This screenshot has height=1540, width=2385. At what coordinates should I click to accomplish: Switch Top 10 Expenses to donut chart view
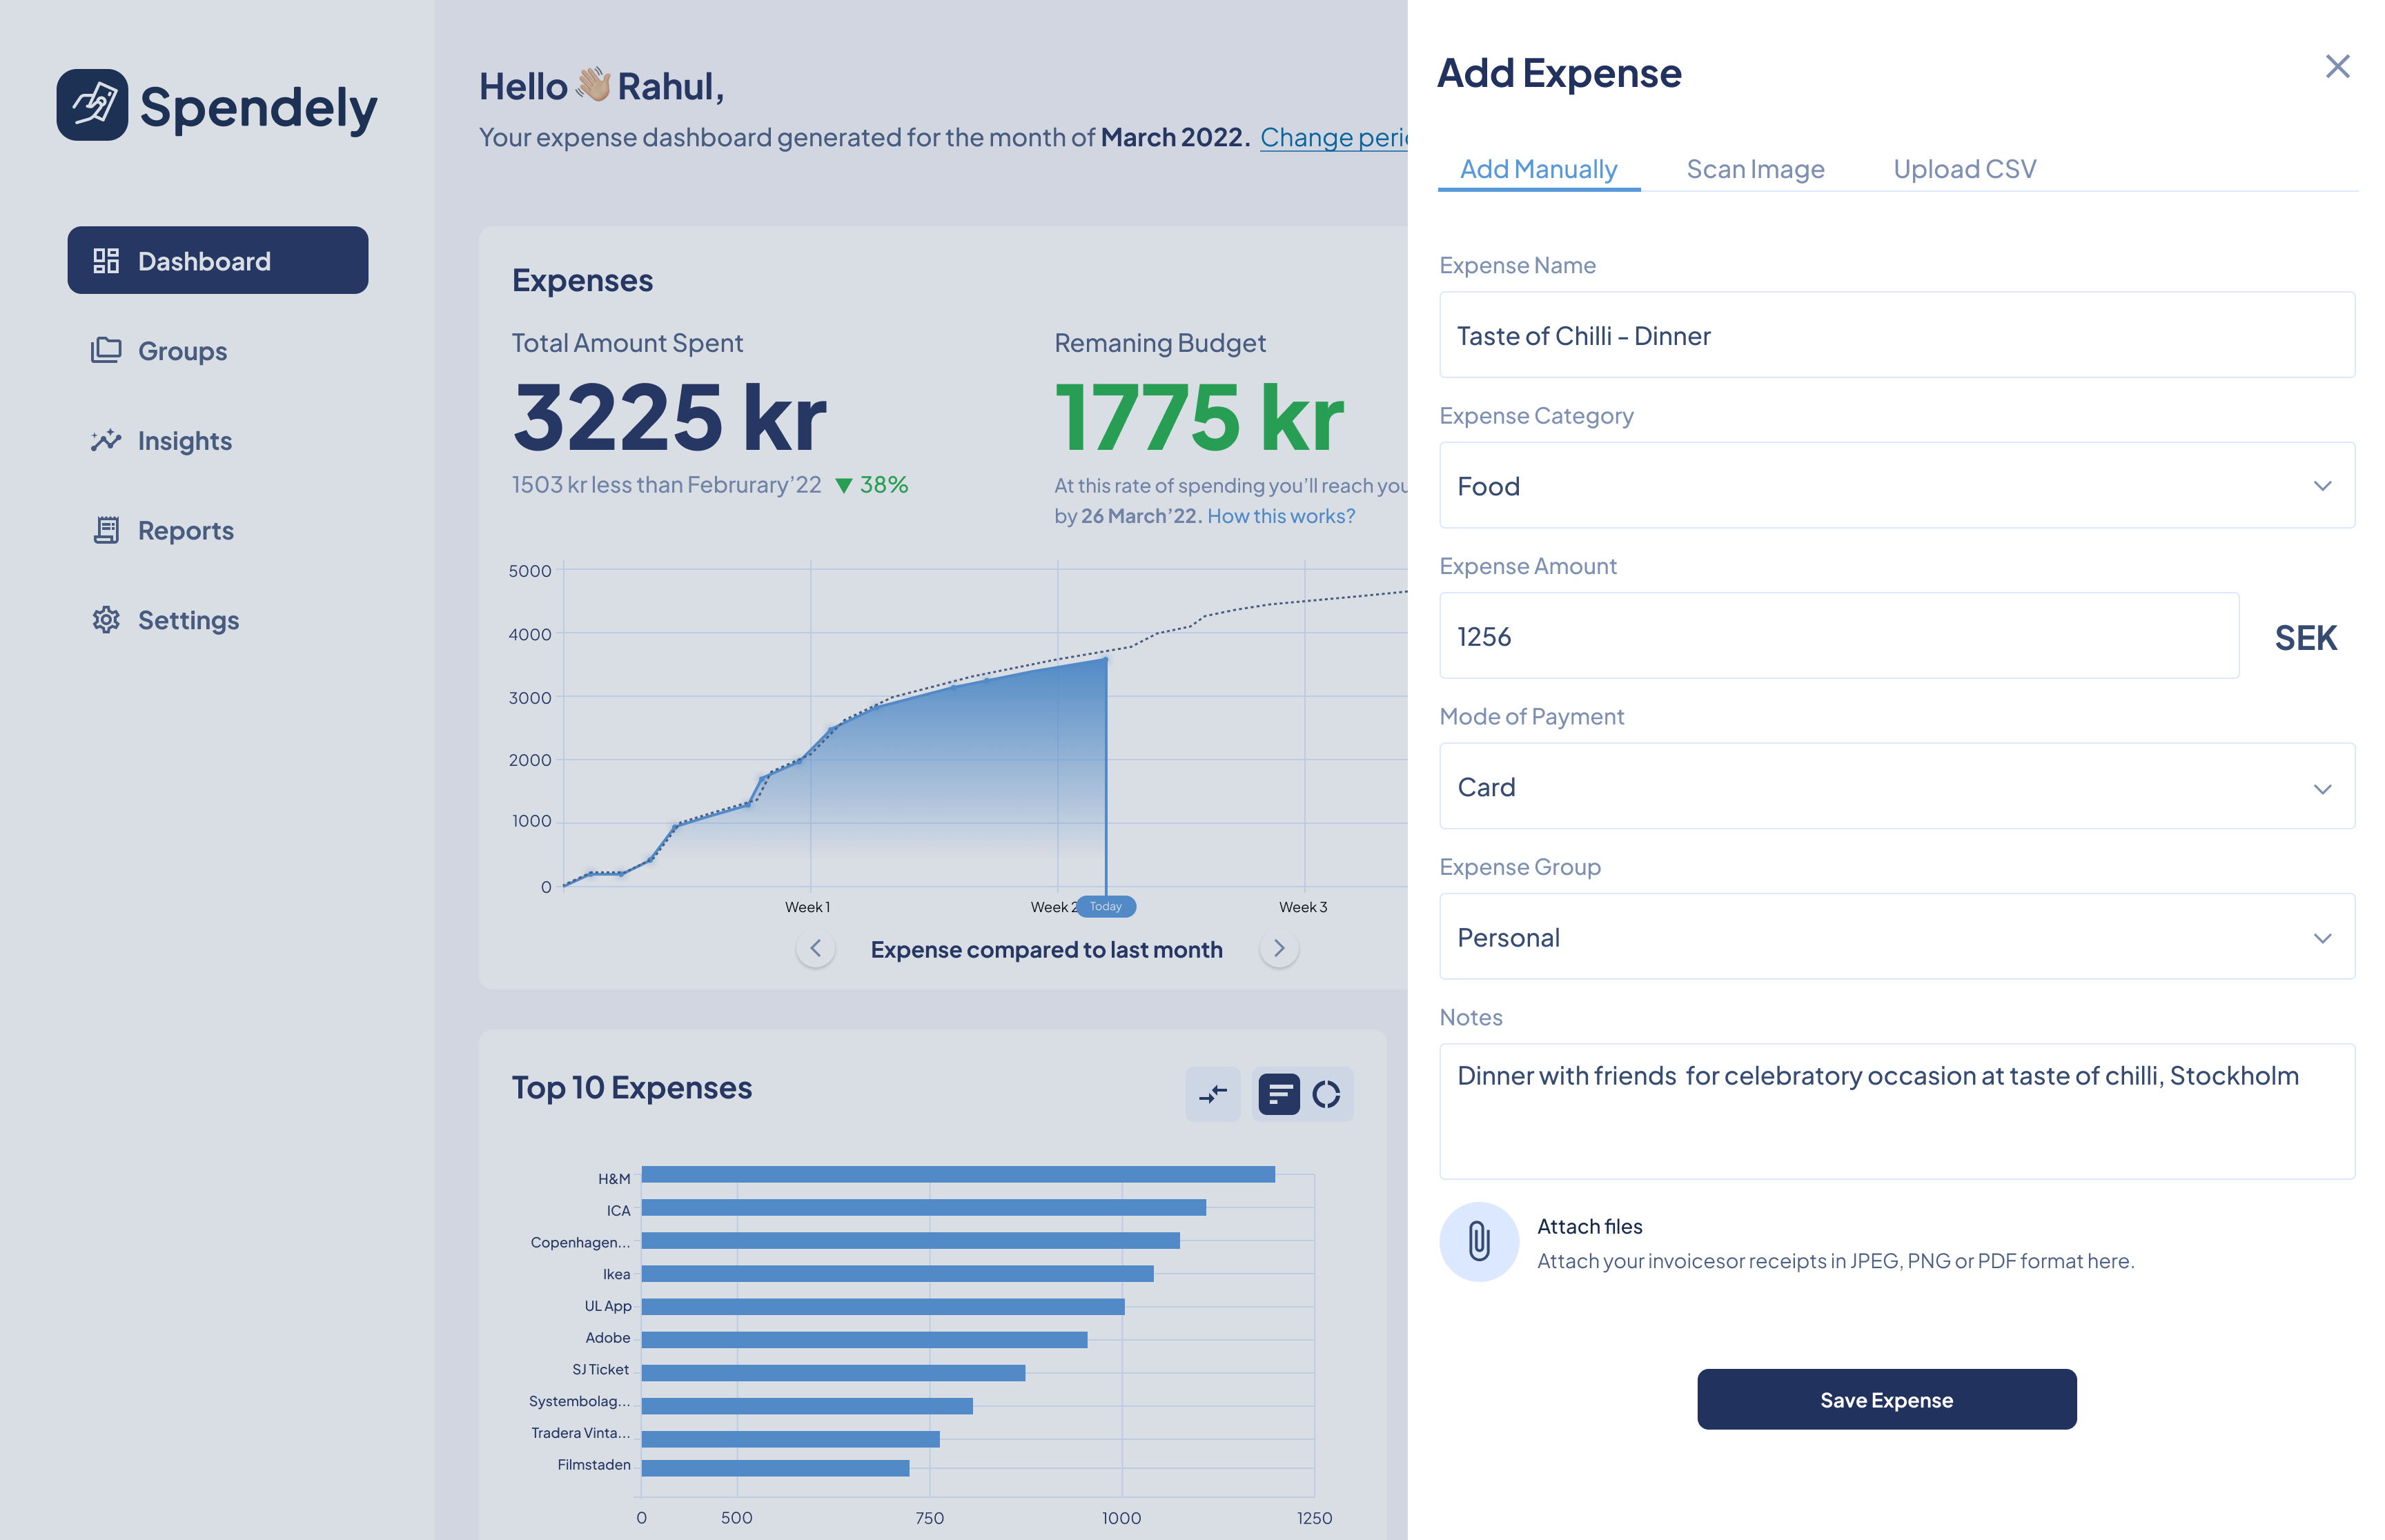(x=1326, y=1094)
